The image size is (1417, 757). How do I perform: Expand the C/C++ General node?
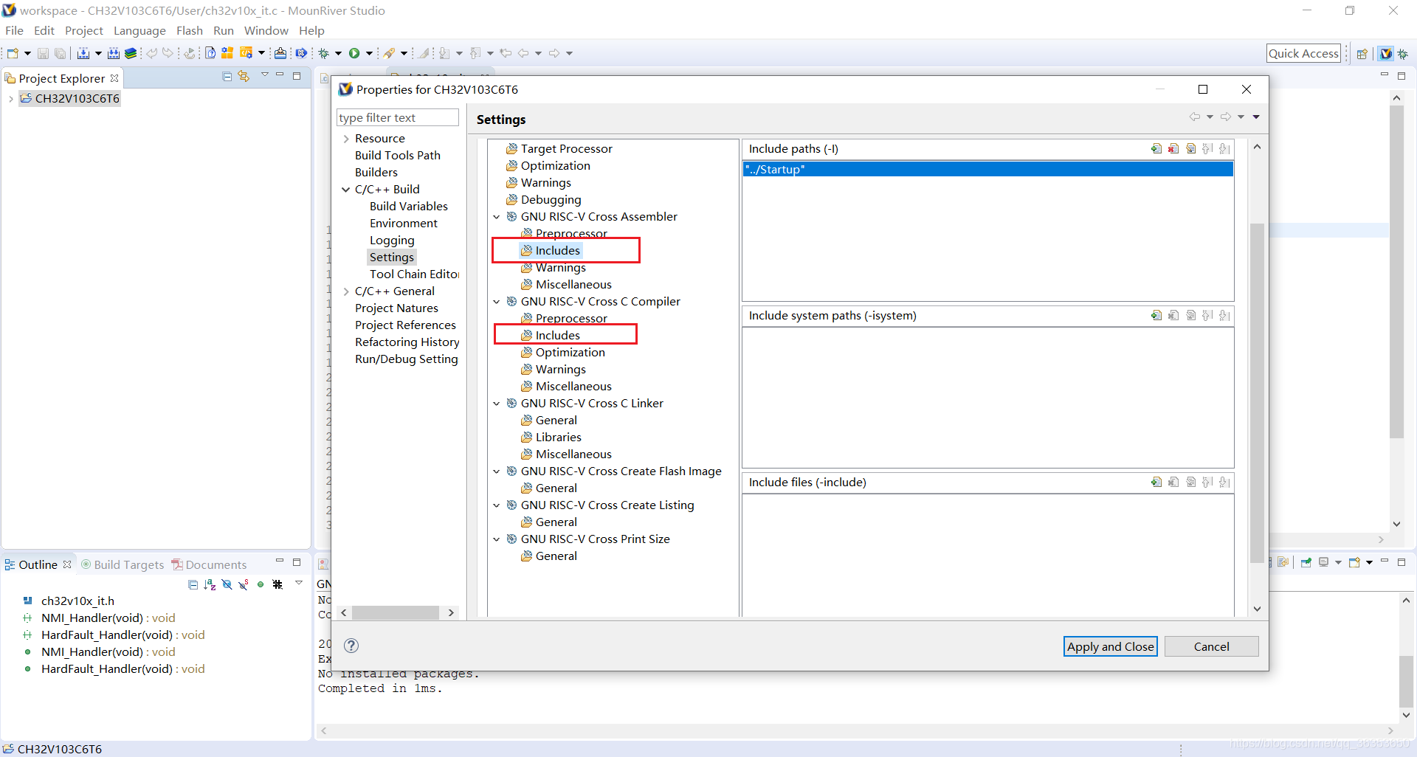[345, 291]
